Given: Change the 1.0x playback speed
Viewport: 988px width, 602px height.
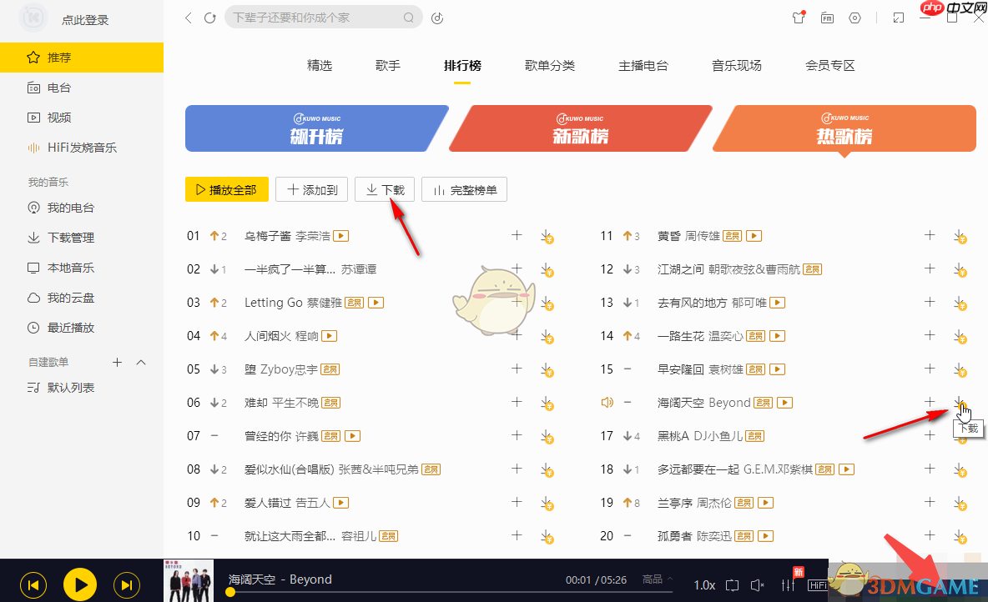Looking at the screenshot, I should pyautogui.click(x=703, y=584).
